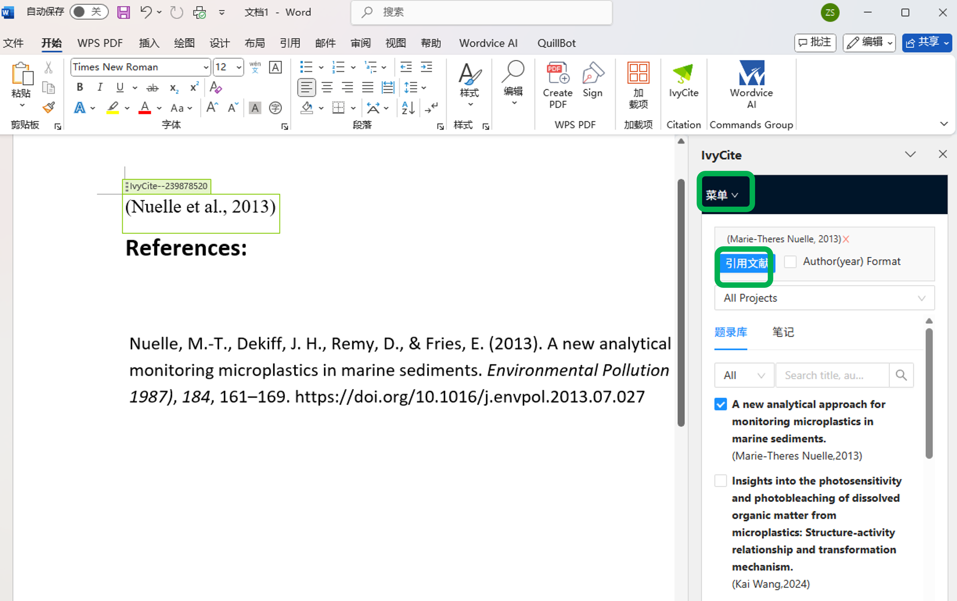Apply bold formatting
The height and width of the screenshot is (601, 957).
click(x=80, y=87)
